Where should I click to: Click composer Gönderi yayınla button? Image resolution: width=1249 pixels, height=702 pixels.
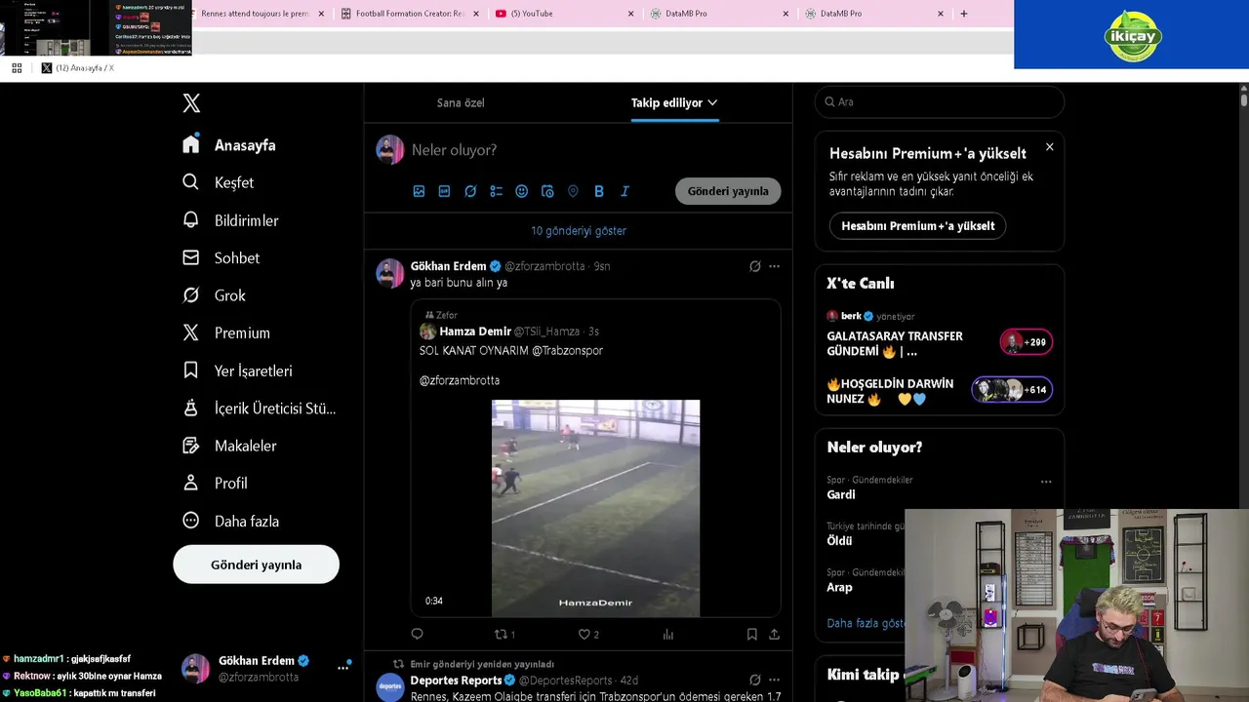[728, 191]
